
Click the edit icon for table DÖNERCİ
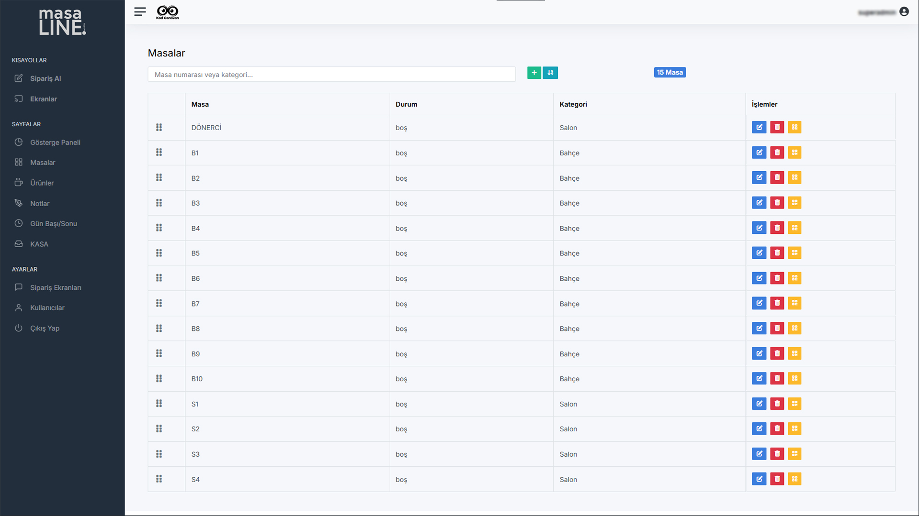pos(759,127)
